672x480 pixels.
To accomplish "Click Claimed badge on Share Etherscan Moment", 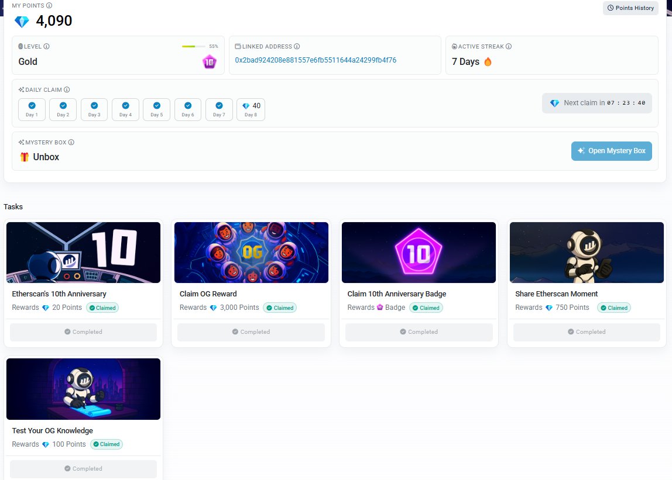I will (x=614, y=308).
